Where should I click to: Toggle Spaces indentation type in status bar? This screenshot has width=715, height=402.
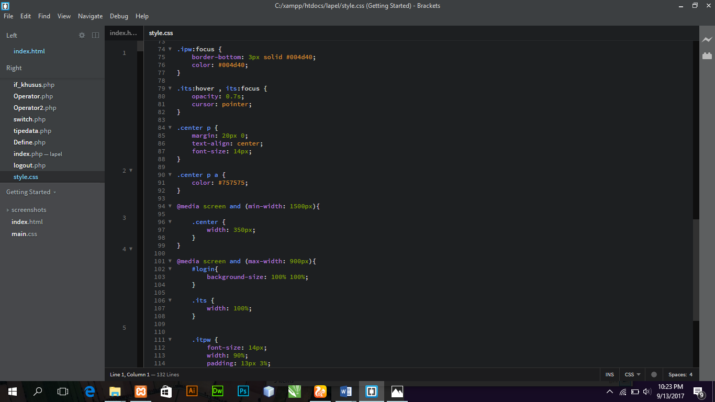click(x=677, y=374)
